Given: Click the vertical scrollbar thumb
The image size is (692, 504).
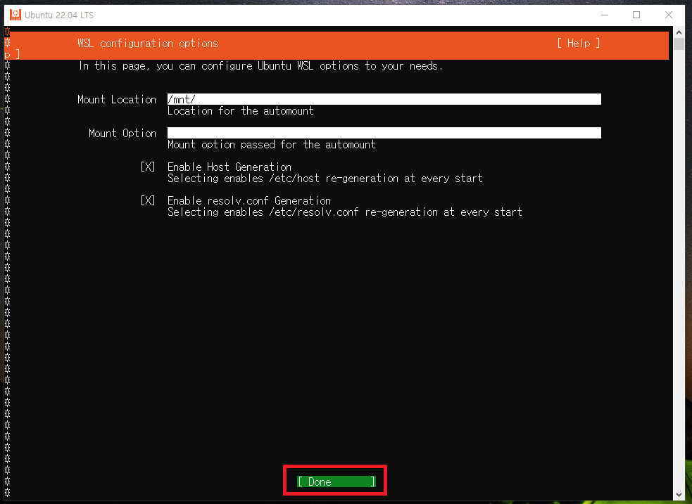Looking at the screenshot, I should 679,44.
